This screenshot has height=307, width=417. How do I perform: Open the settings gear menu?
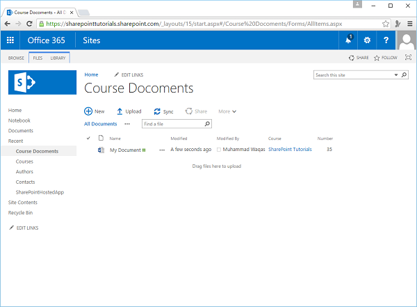tap(367, 40)
